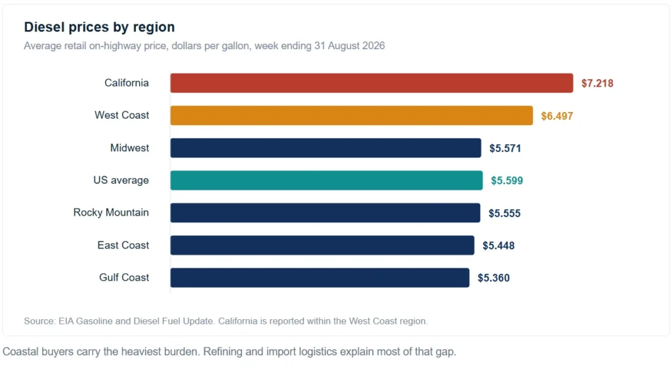This screenshot has width=672, height=369.
Task: Select the Rocky Mountain bar
Action: [x=325, y=213]
